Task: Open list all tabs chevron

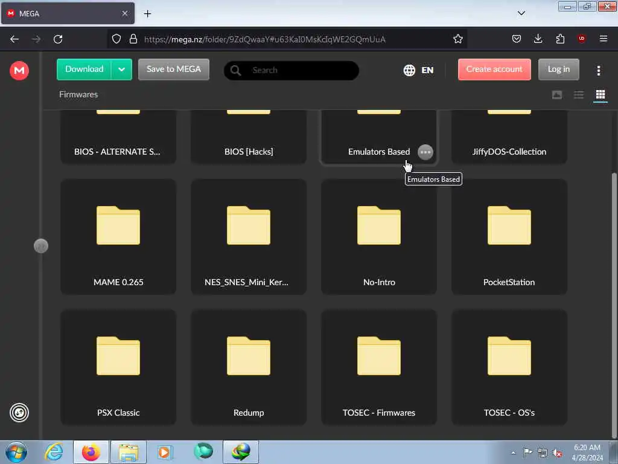Action: pyautogui.click(x=521, y=13)
